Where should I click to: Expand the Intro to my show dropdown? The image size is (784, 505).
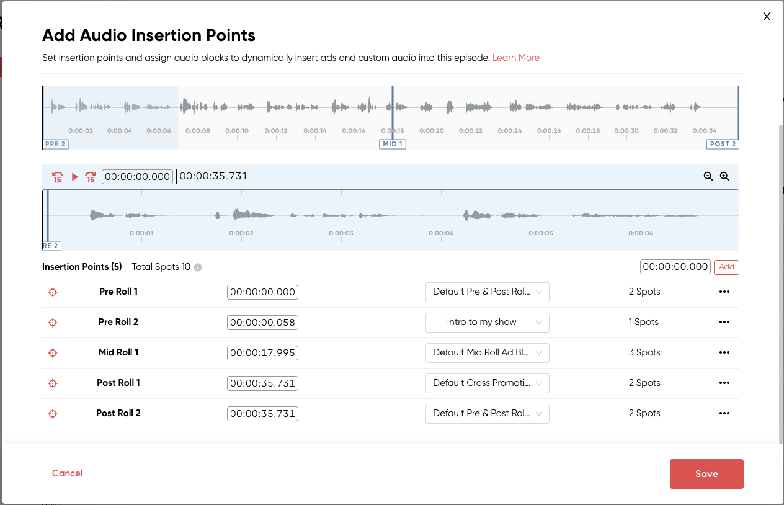(x=487, y=323)
